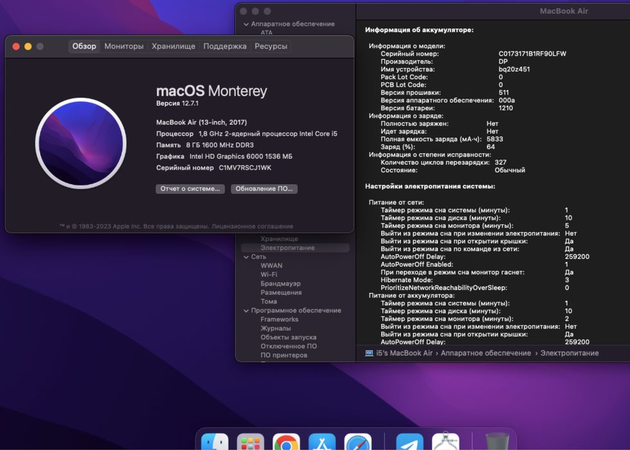Click the Питание от аккумулятора label
This screenshot has height=450, width=630.
412,295
